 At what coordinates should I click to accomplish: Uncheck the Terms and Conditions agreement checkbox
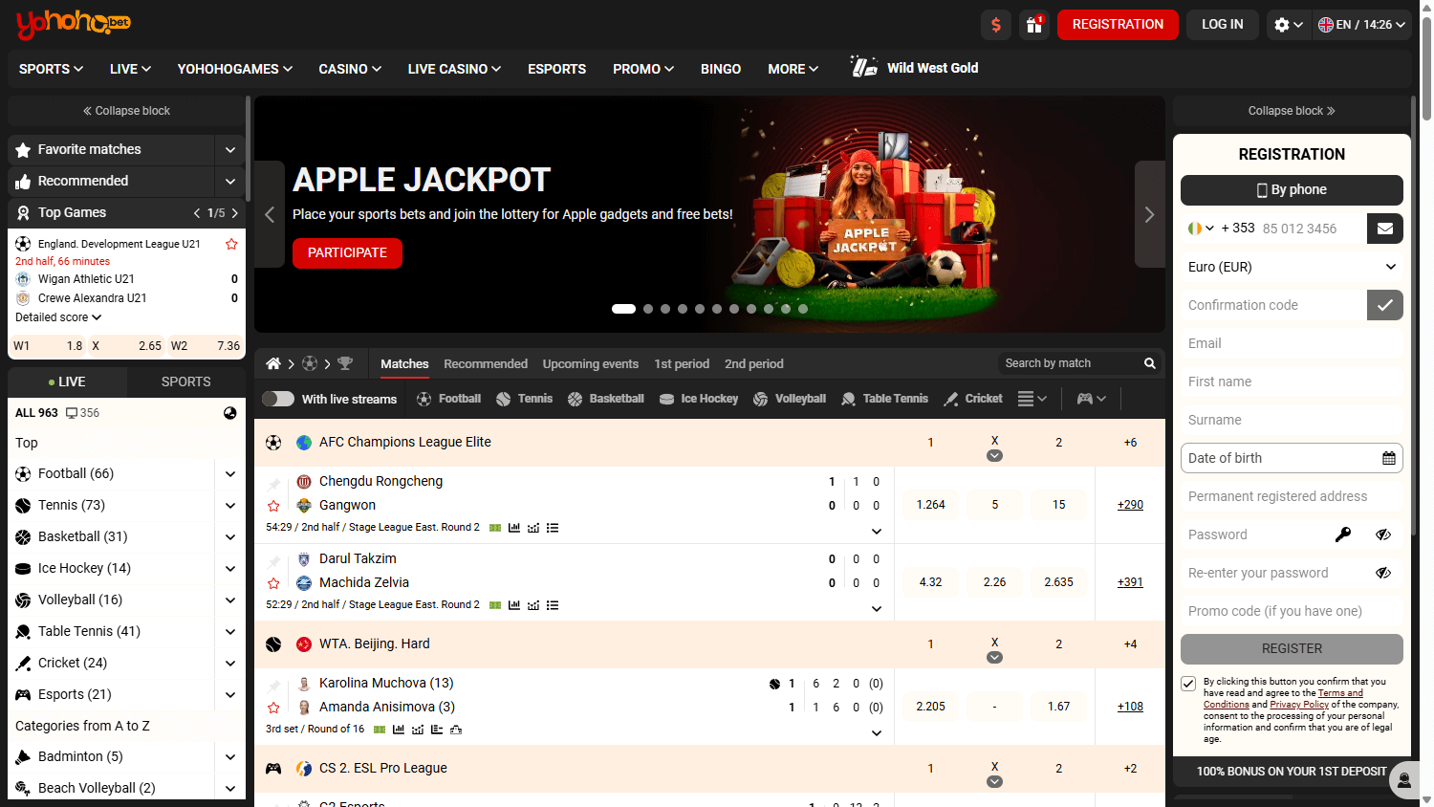coord(1188,684)
